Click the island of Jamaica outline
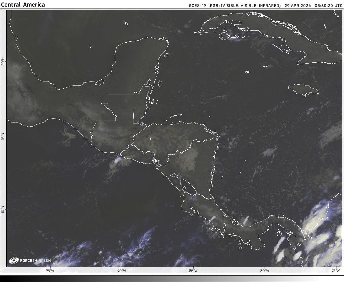 pos(303,90)
